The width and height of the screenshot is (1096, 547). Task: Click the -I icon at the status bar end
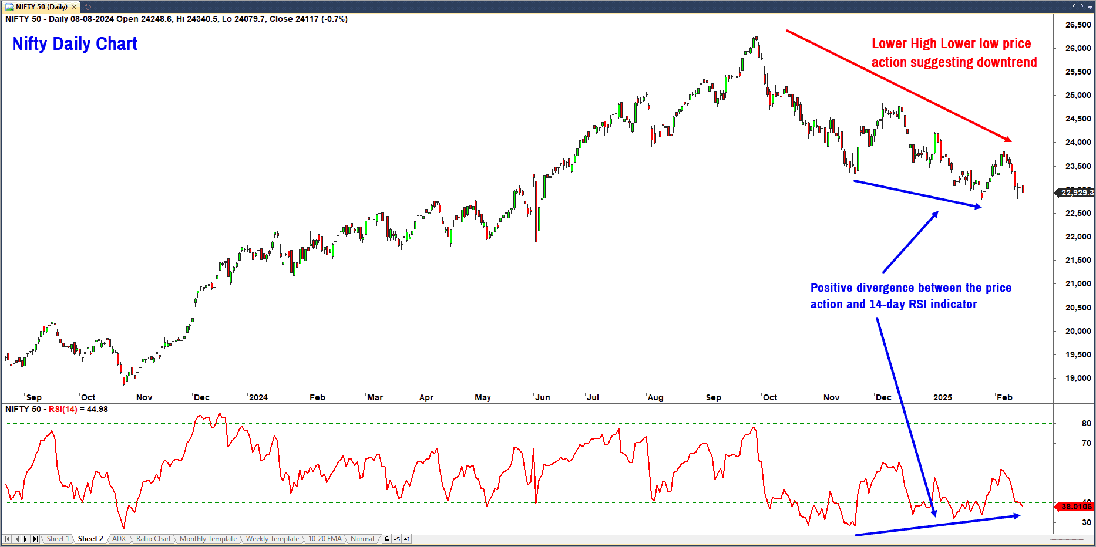tap(408, 539)
